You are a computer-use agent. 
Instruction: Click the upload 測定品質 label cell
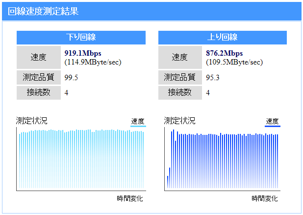click(180, 77)
